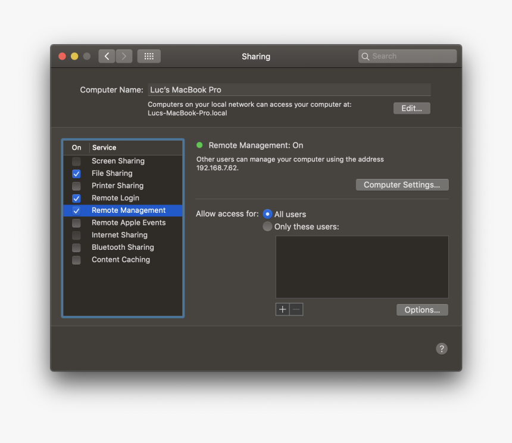Open help with the question mark button

442,349
